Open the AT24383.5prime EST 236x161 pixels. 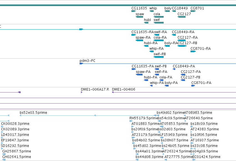(191, 132)
